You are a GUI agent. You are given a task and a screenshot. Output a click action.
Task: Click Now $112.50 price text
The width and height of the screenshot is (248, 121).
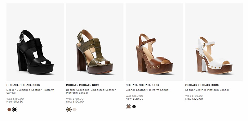point(15,102)
